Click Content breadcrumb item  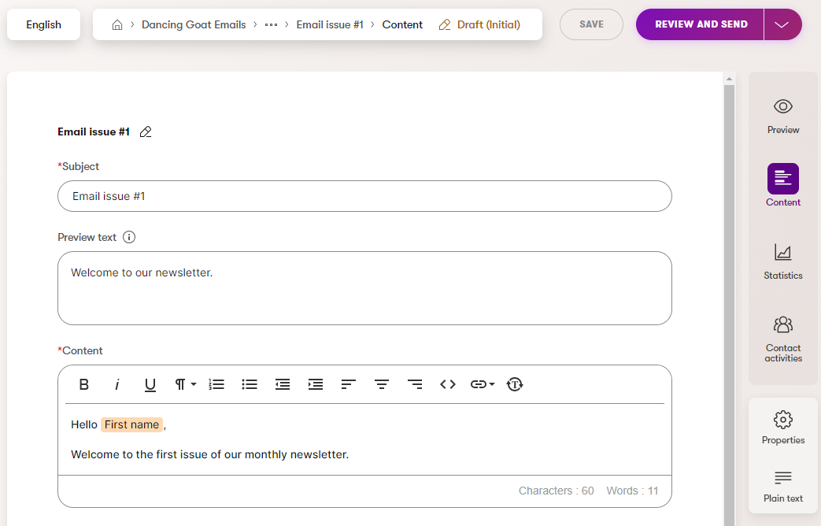(x=402, y=24)
